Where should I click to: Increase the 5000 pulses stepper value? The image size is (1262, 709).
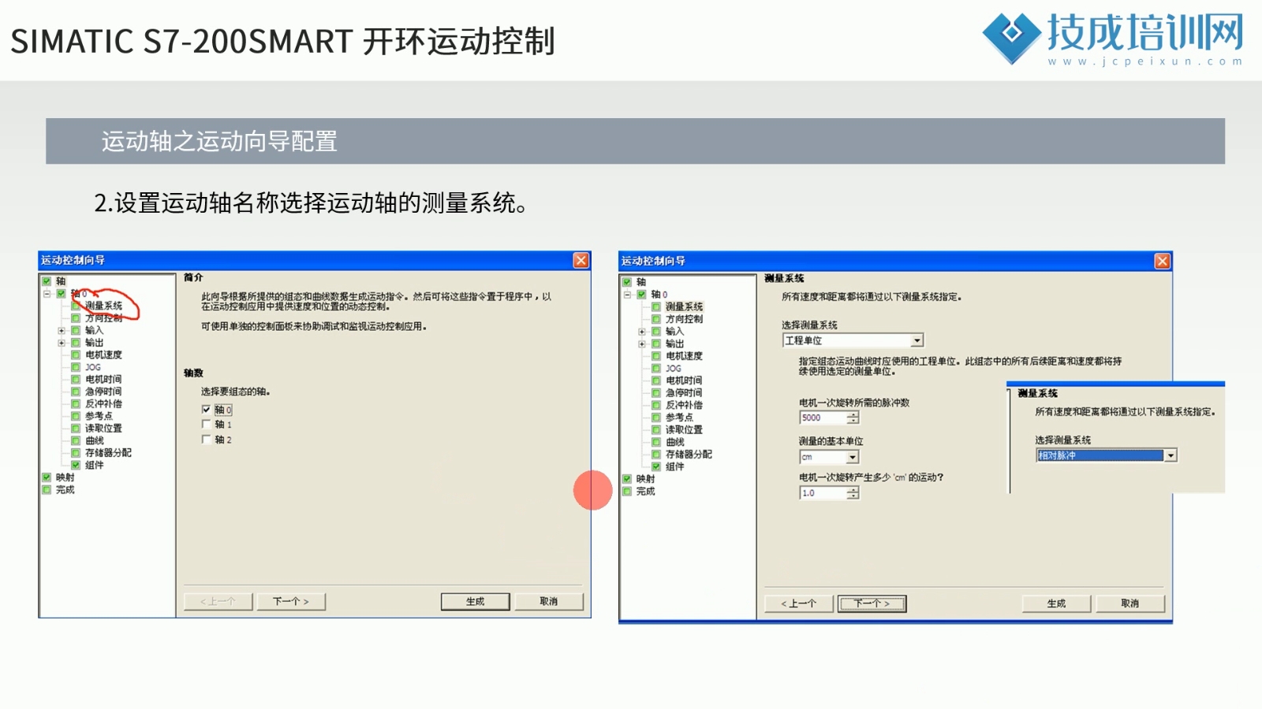pos(853,414)
